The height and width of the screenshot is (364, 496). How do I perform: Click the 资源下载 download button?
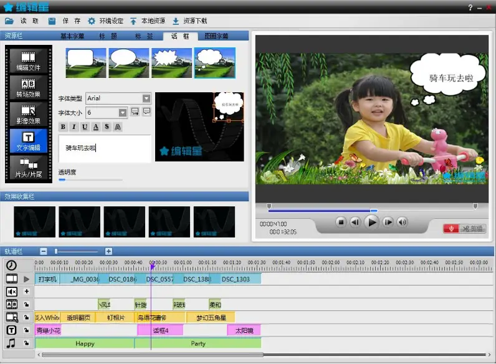coord(190,21)
